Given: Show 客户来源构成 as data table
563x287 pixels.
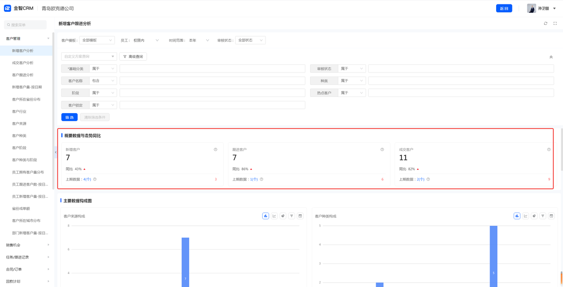Looking at the screenshot, I should (x=300, y=216).
